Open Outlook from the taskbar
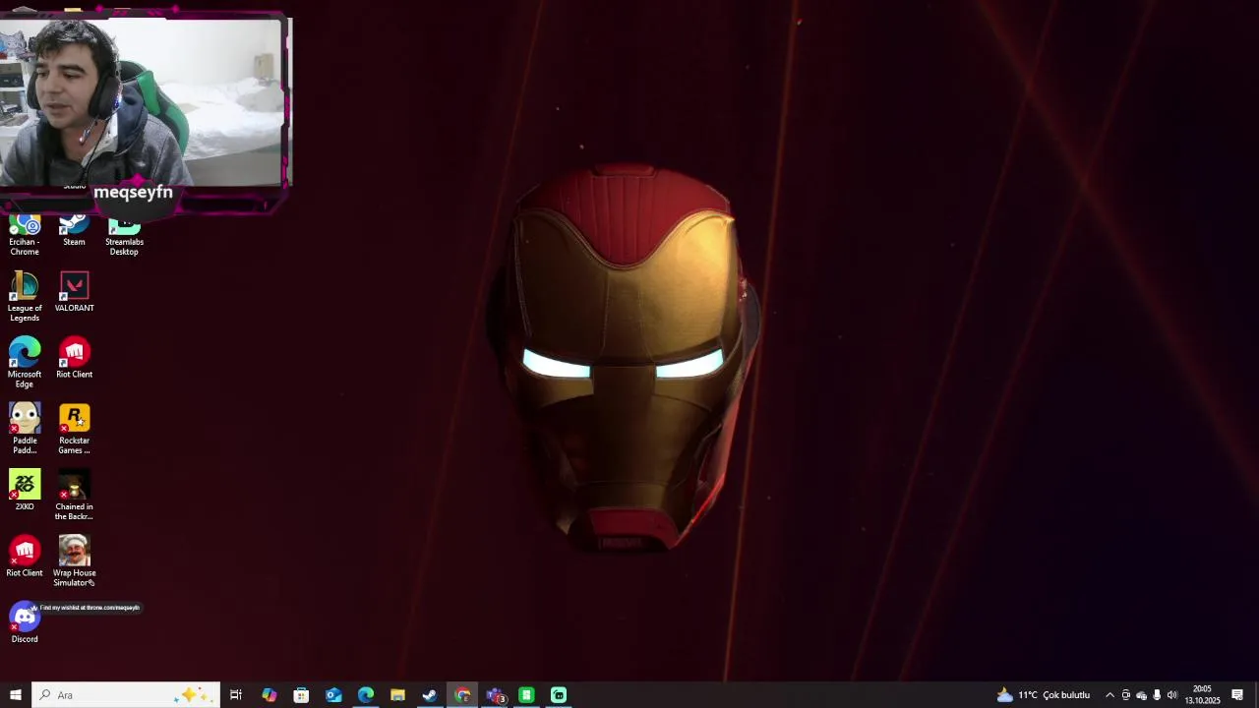 333,695
